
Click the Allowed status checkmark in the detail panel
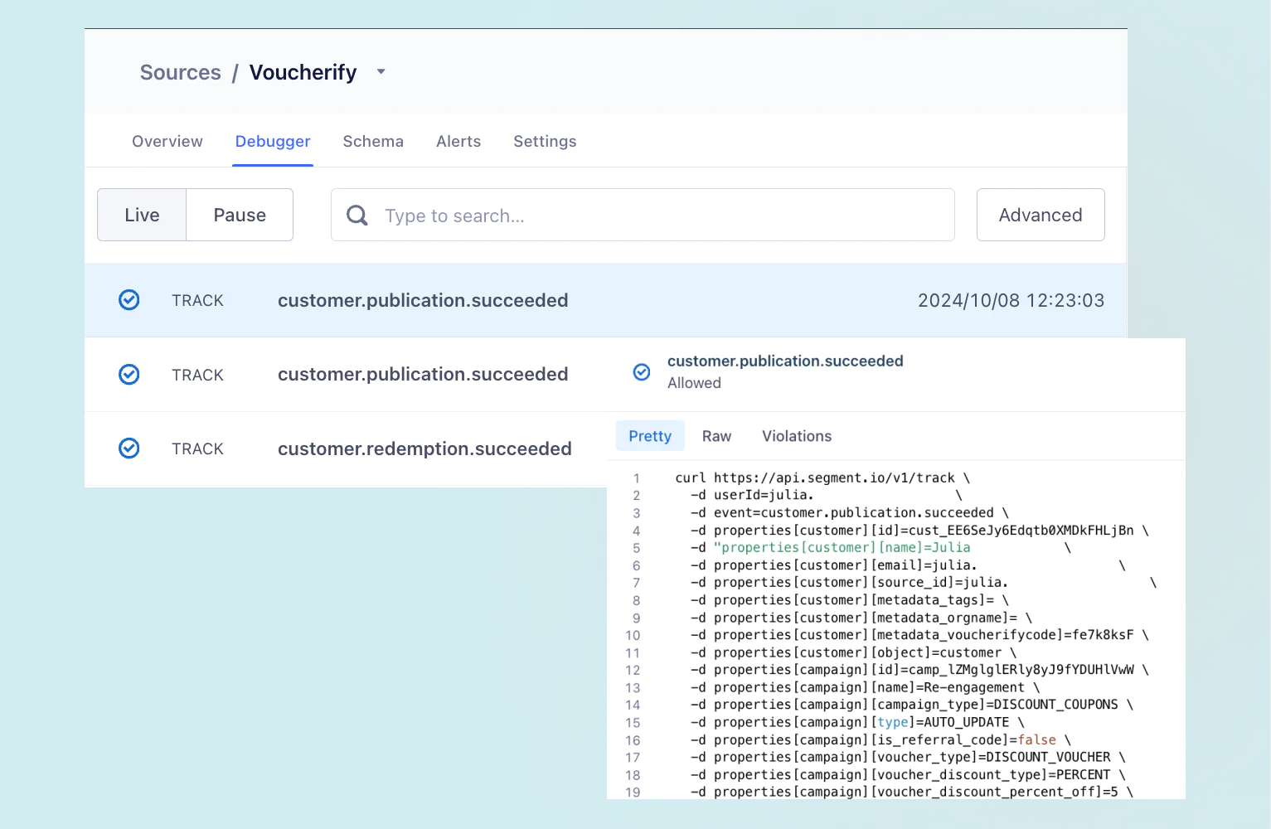coord(642,372)
